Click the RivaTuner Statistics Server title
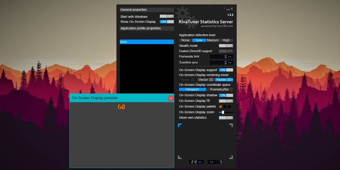The height and width of the screenshot is (170, 340). [206, 22]
